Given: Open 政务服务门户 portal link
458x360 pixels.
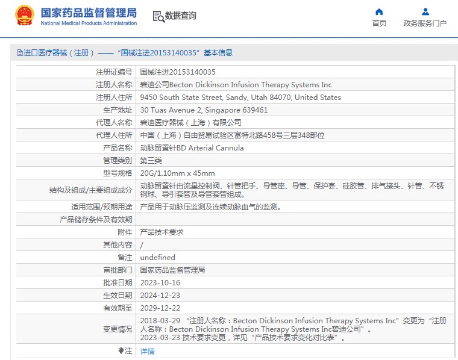Looking at the screenshot, I should 425,23.
